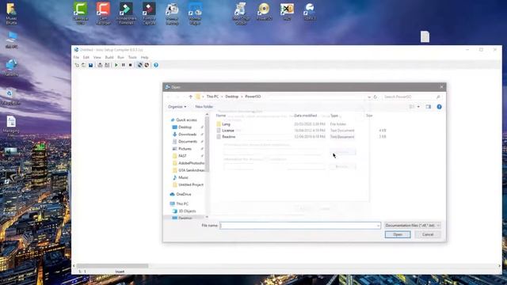The width and height of the screenshot is (507, 285).
Task: Click the Search PowerISO search box
Action: pyautogui.click(x=412, y=97)
